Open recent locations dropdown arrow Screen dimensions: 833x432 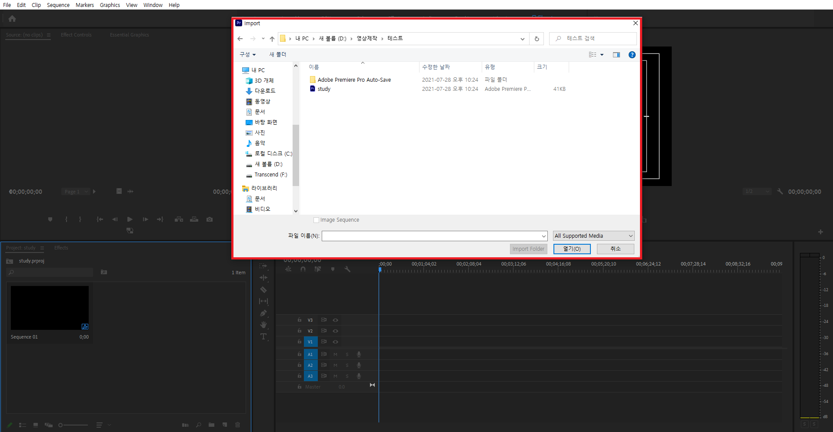[263, 39]
